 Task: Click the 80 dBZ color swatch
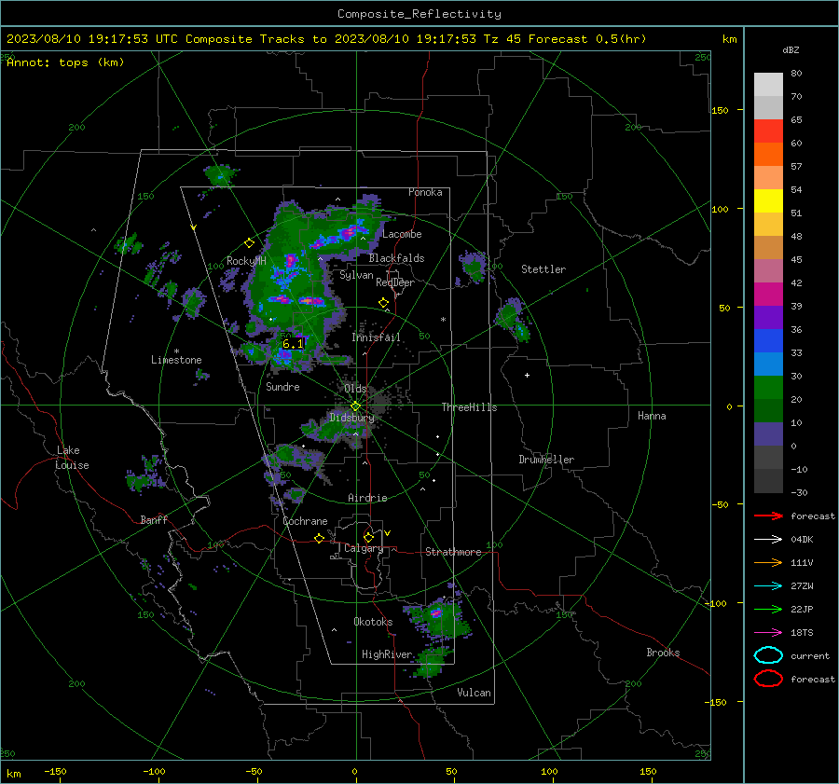pos(768,84)
